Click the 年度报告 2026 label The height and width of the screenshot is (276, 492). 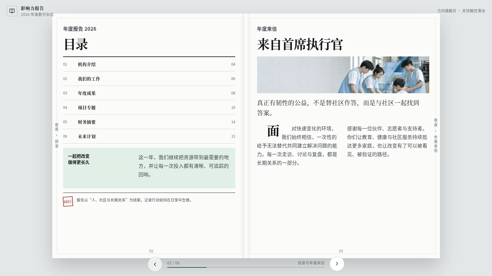[80, 29]
